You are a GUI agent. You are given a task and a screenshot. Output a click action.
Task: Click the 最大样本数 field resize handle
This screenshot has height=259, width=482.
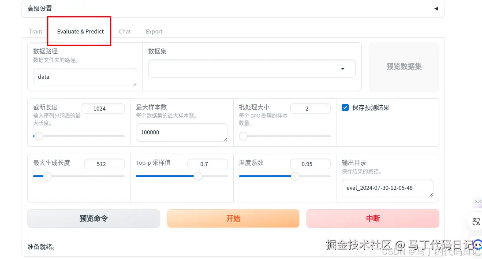(225, 139)
